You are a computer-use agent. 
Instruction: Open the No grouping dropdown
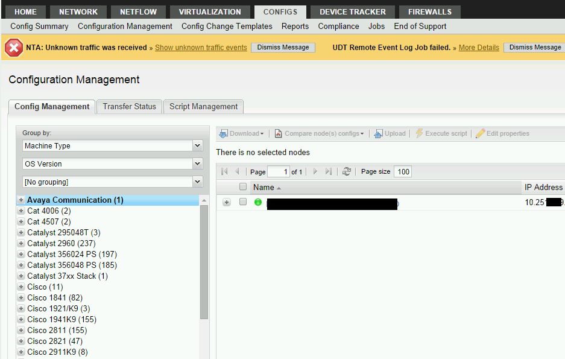pyautogui.click(x=197, y=182)
